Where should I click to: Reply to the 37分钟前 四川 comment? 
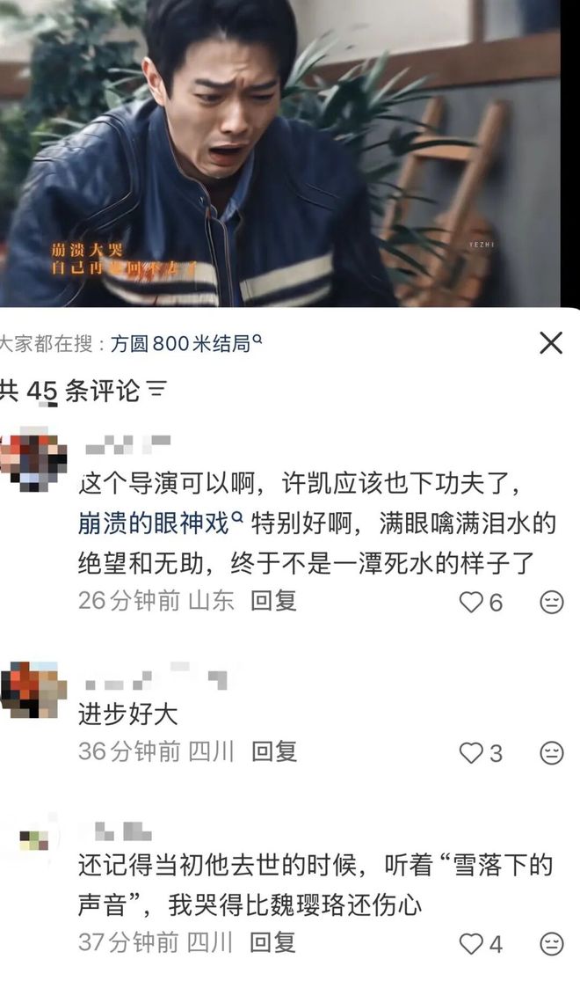272,942
